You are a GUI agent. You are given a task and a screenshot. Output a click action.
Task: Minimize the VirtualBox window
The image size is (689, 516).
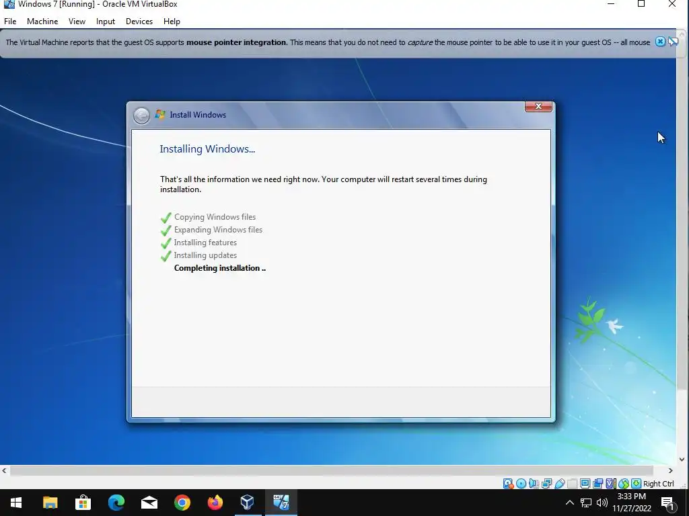611,4
